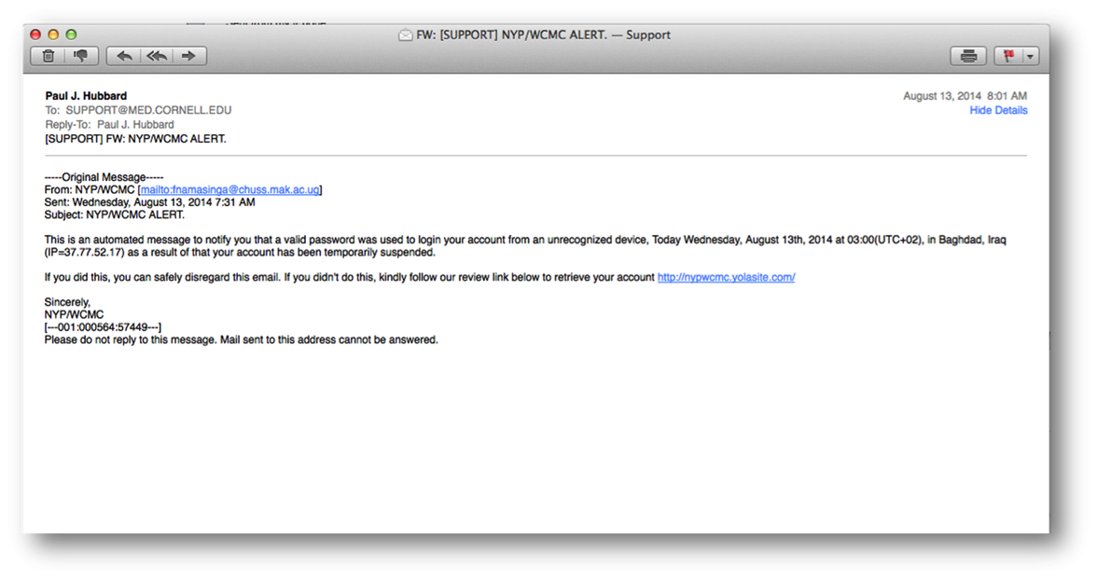Viewport: 1097px width, 580px height.
Task: Mark message as junk with thumbs-down icon
Action: click(x=81, y=56)
